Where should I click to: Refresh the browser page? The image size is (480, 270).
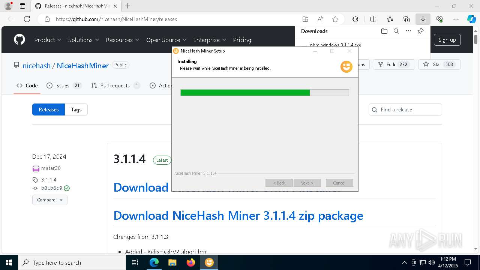[x=27, y=19]
